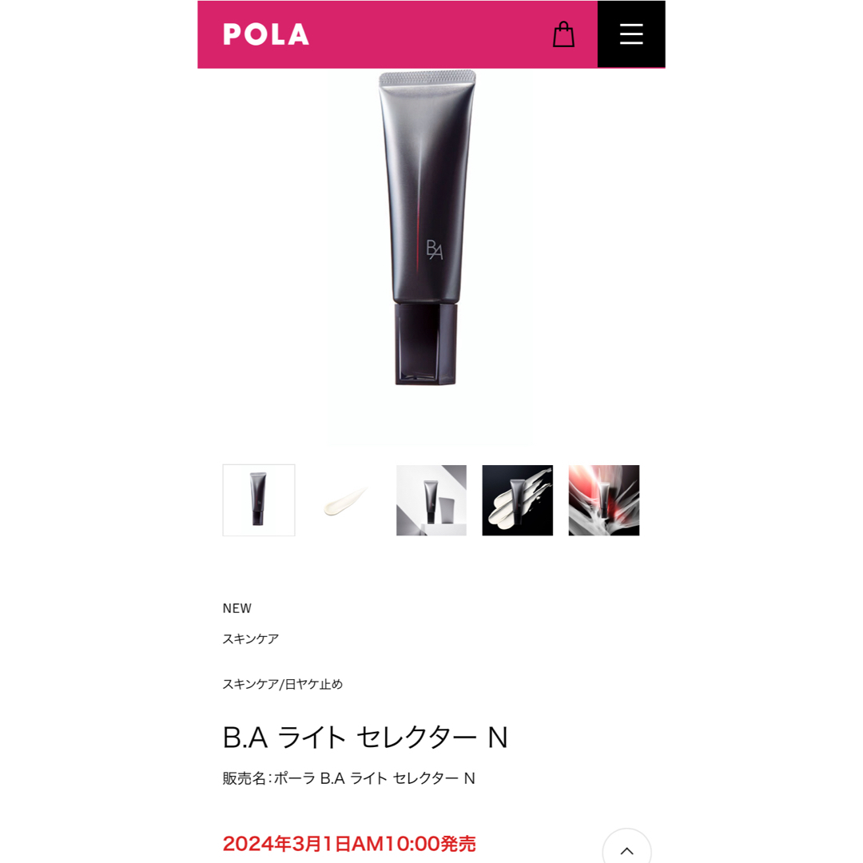
Task: Click the B.A ライト セレクター N title
Action: point(365,737)
